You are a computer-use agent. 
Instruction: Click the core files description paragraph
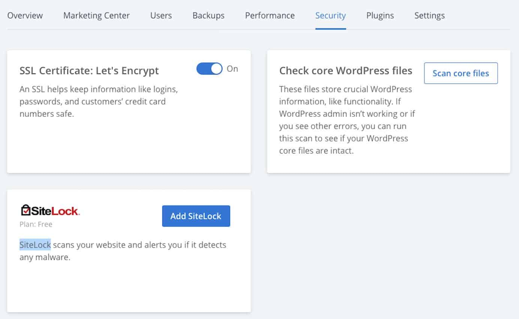(x=347, y=120)
